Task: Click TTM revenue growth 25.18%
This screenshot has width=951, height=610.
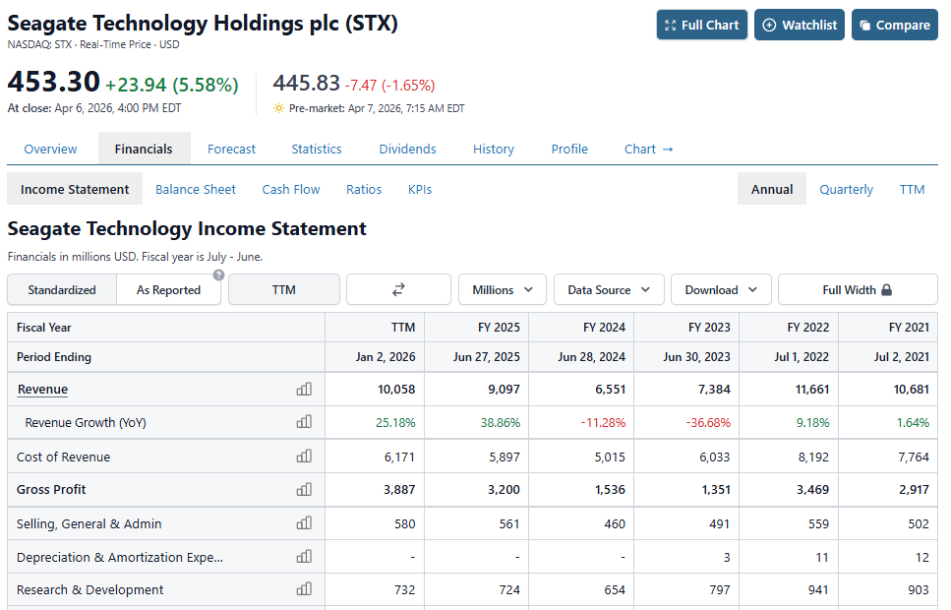Action: [x=395, y=422]
